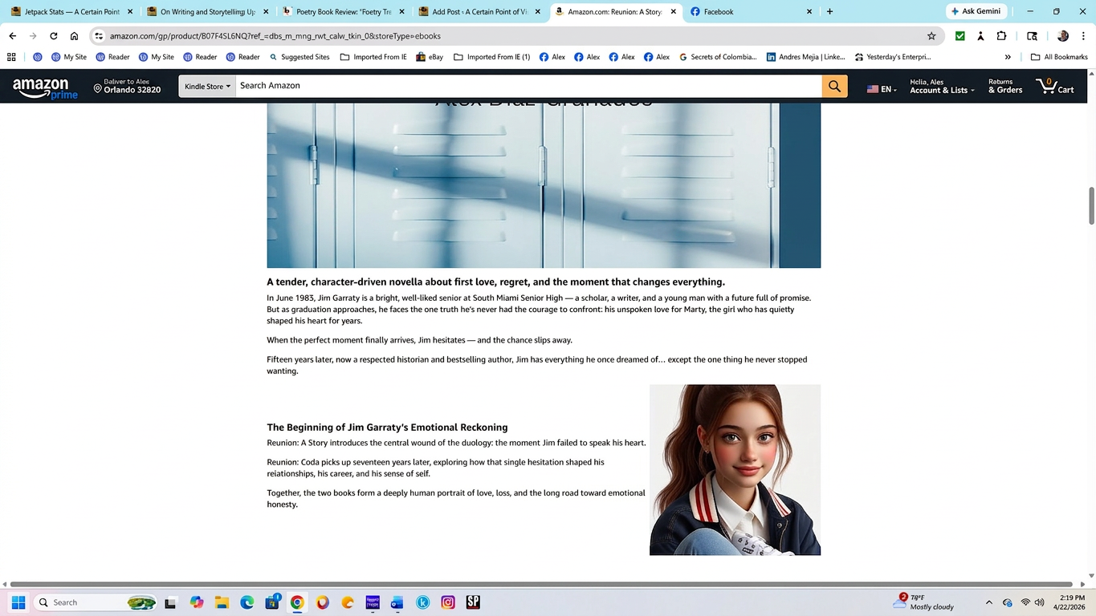This screenshot has width=1096, height=616.
Task: Bookmark this page with the star icon
Action: tap(931, 36)
